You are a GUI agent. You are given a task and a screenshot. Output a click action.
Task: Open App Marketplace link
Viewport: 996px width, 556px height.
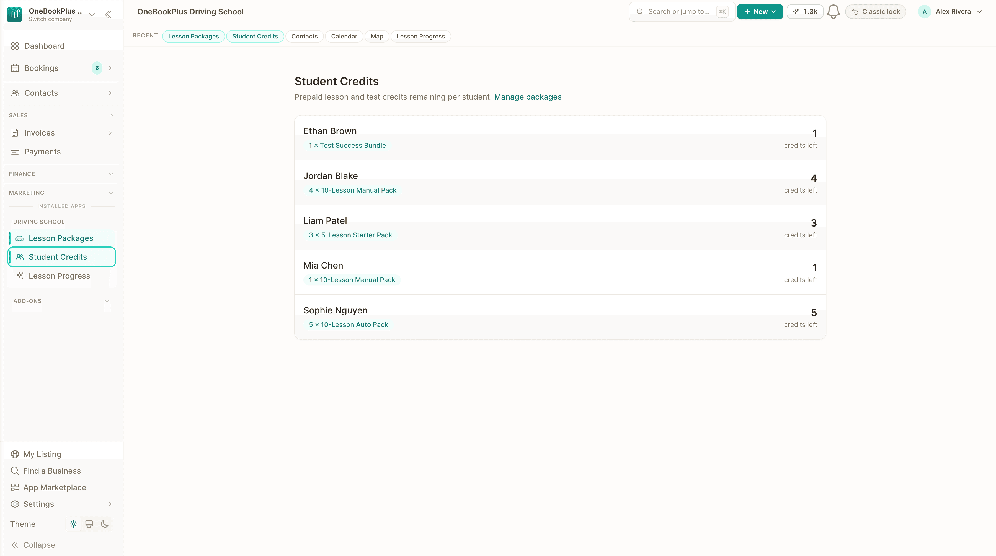(x=55, y=488)
